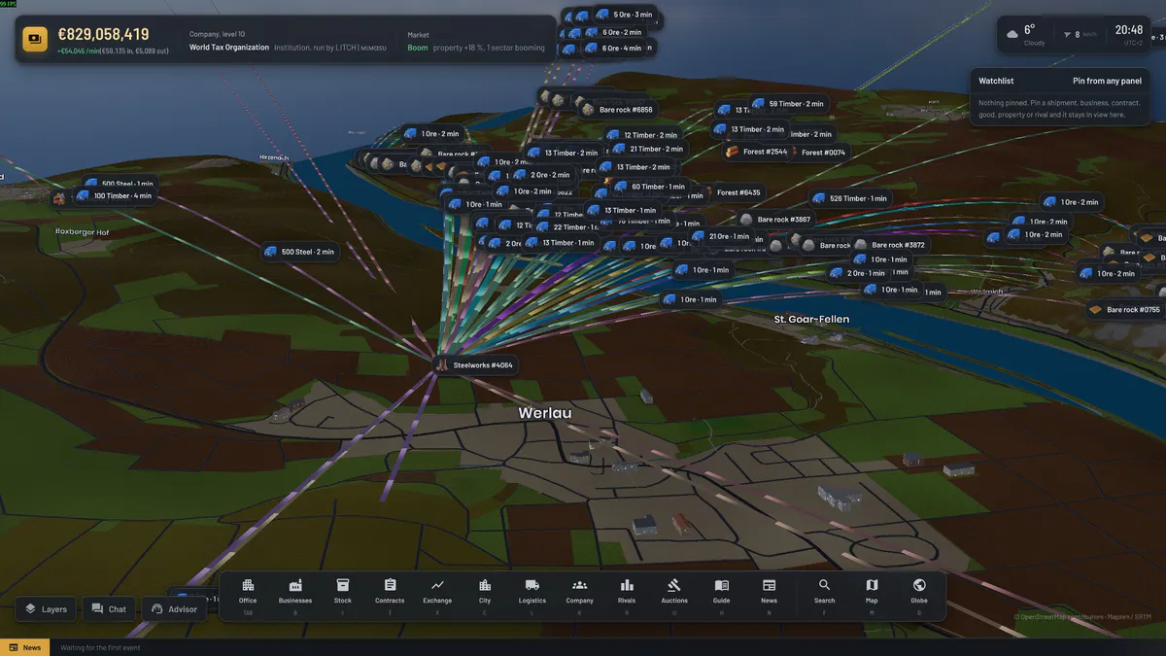Click the Boom market status
1166x656 pixels.
[x=418, y=48]
